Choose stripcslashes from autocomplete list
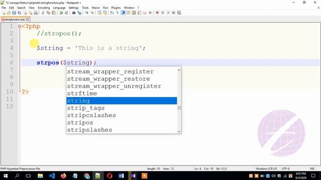 click(121, 115)
